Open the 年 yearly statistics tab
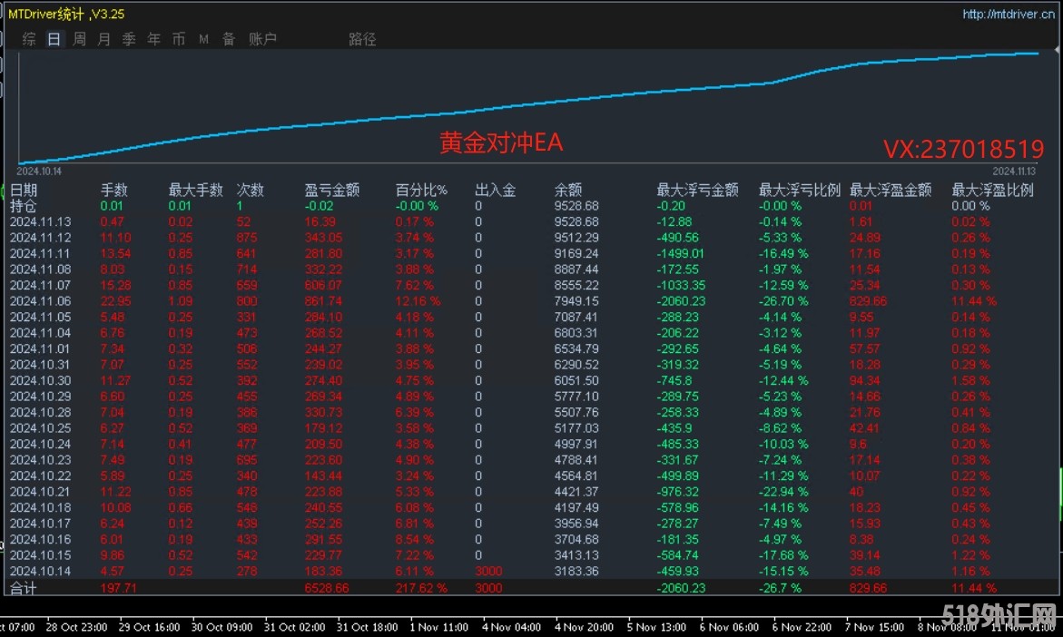This screenshot has height=637, width=1063. (x=154, y=39)
